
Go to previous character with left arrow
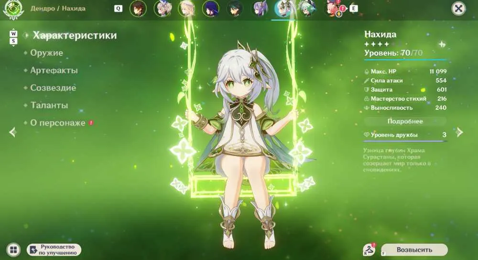point(12,132)
